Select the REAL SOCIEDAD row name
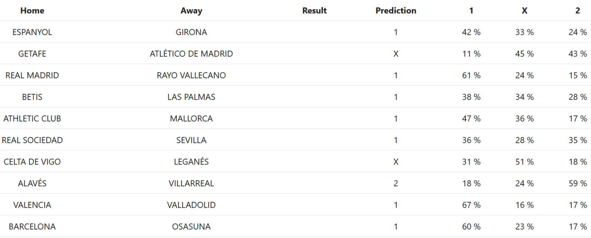This screenshot has height=238, width=591. pyautogui.click(x=32, y=140)
